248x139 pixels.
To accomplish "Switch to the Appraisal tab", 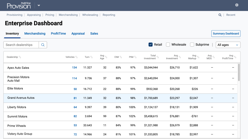I will click(x=78, y=33).
